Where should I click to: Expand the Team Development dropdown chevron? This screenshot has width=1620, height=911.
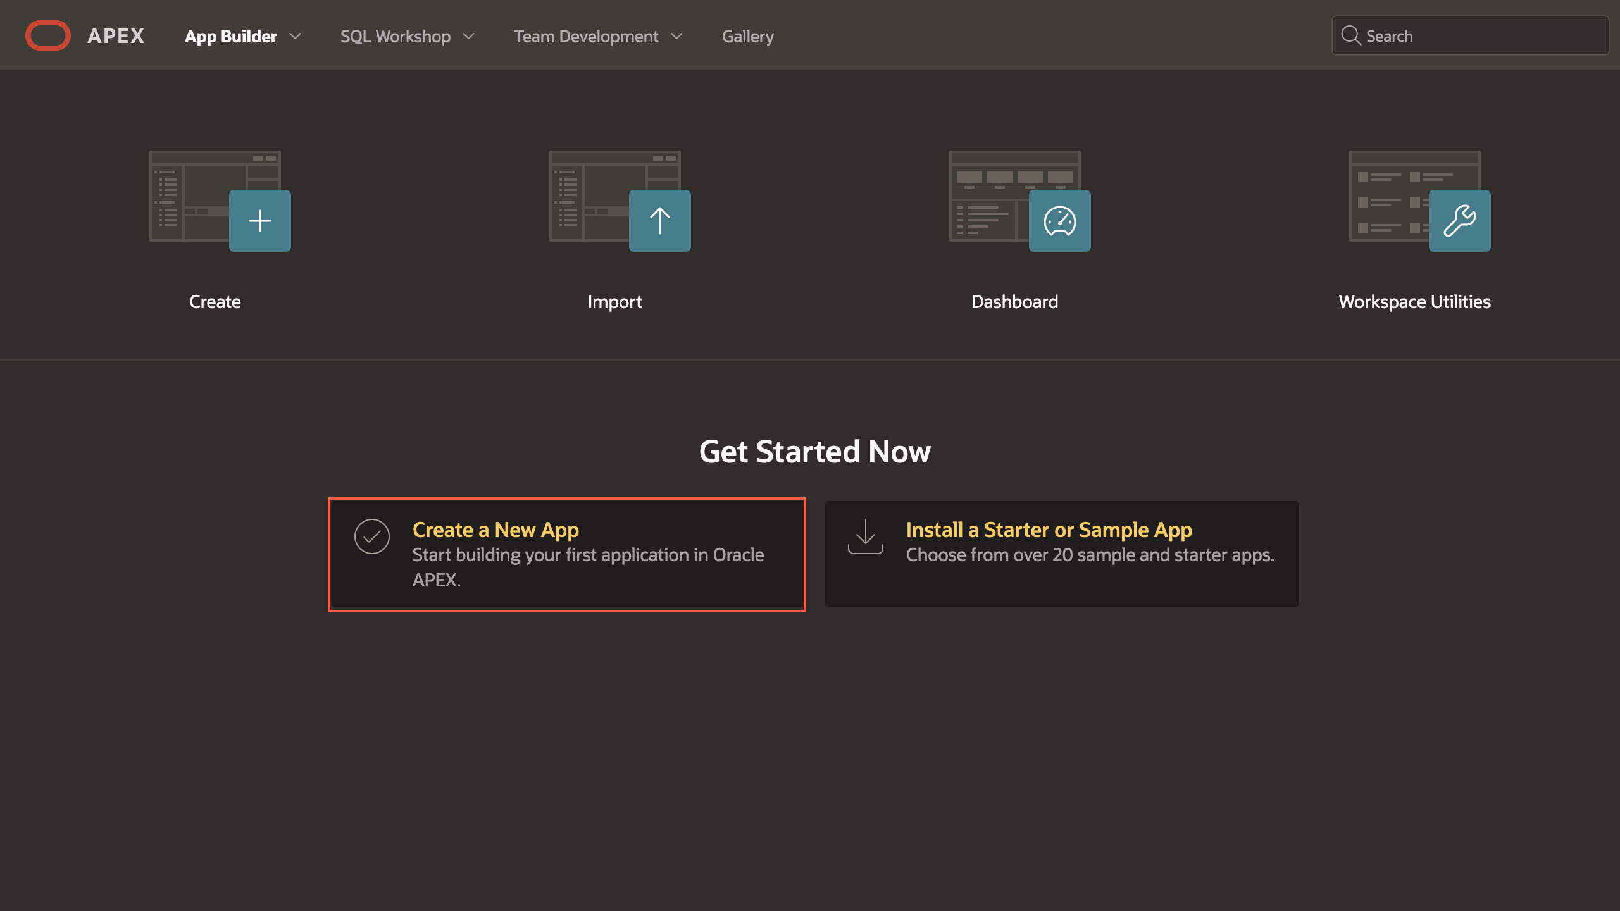click(676, 36)
